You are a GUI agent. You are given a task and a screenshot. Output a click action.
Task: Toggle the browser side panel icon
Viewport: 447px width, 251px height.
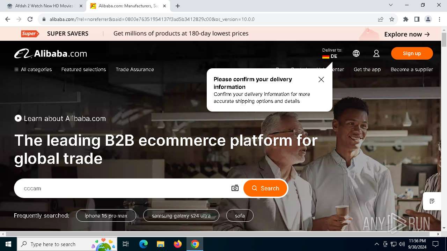click(x=417, y=19)
